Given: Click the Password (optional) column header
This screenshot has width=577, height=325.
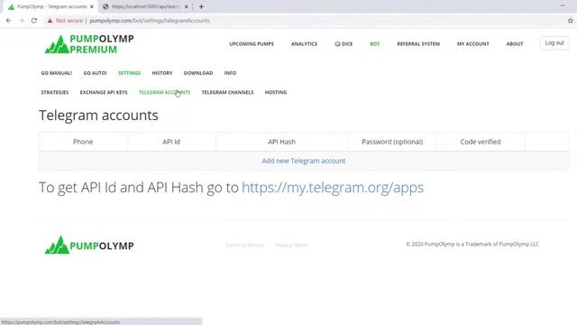Looking at the screenshot, I should click(392, 142).
